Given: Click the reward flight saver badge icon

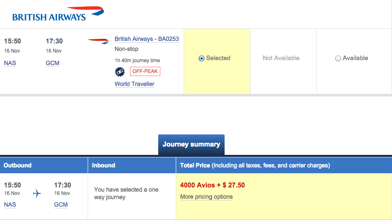Looking at the screenshot, I should pyautogui.click(x=120, y=72).
